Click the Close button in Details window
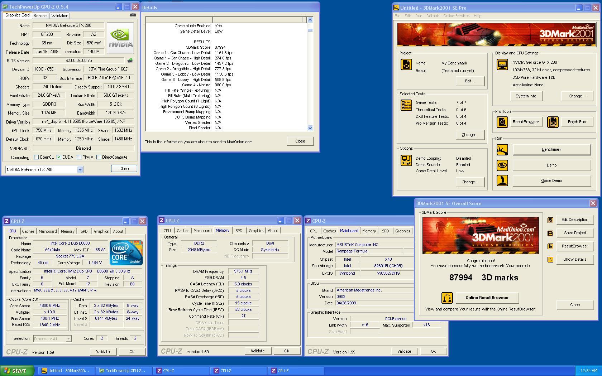Screen dimensions: 602x376 pos(300,141)
